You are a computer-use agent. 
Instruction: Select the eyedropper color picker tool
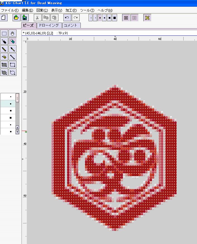pos(4,41)
